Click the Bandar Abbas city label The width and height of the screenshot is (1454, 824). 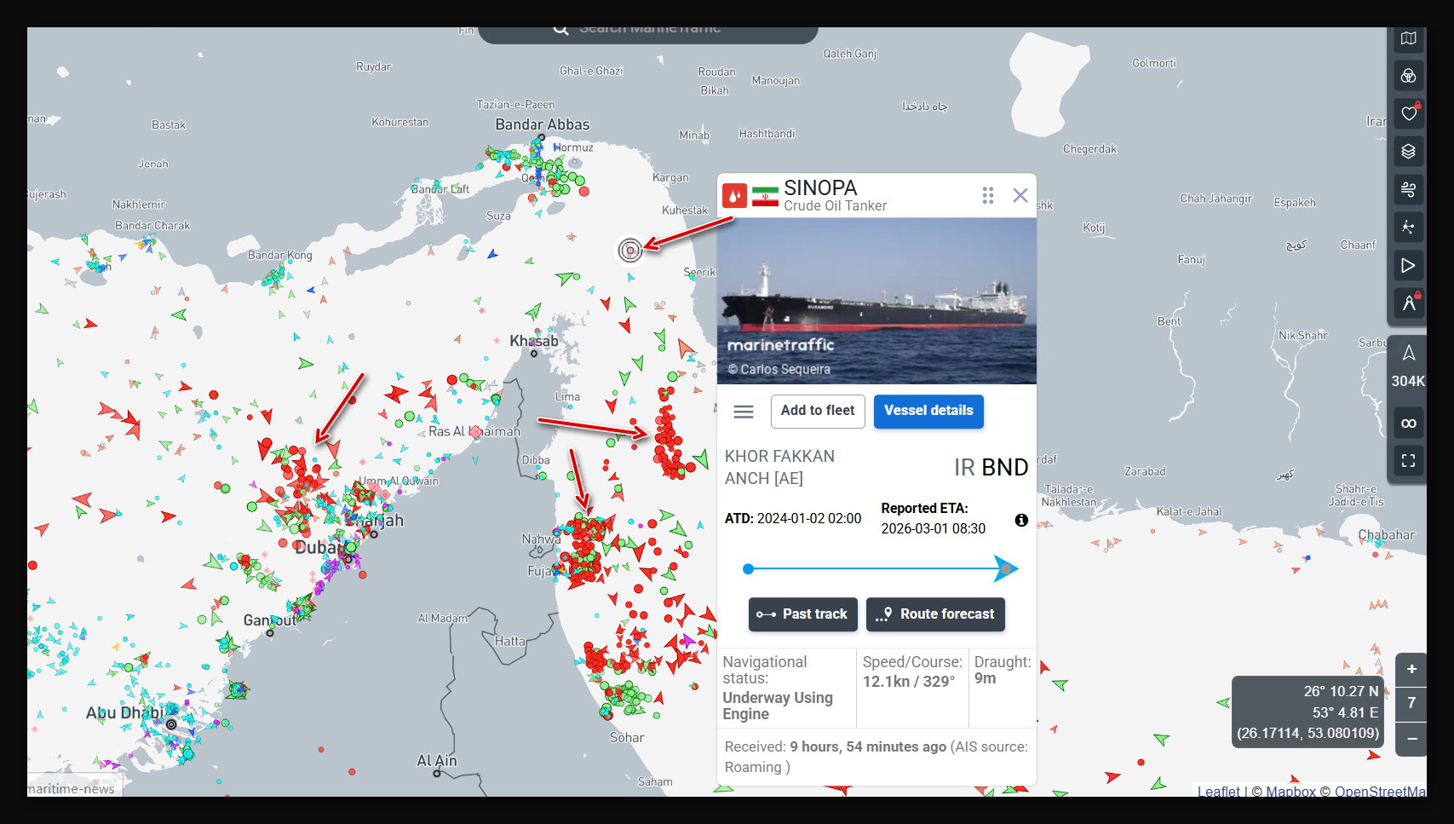pos(543,124)
